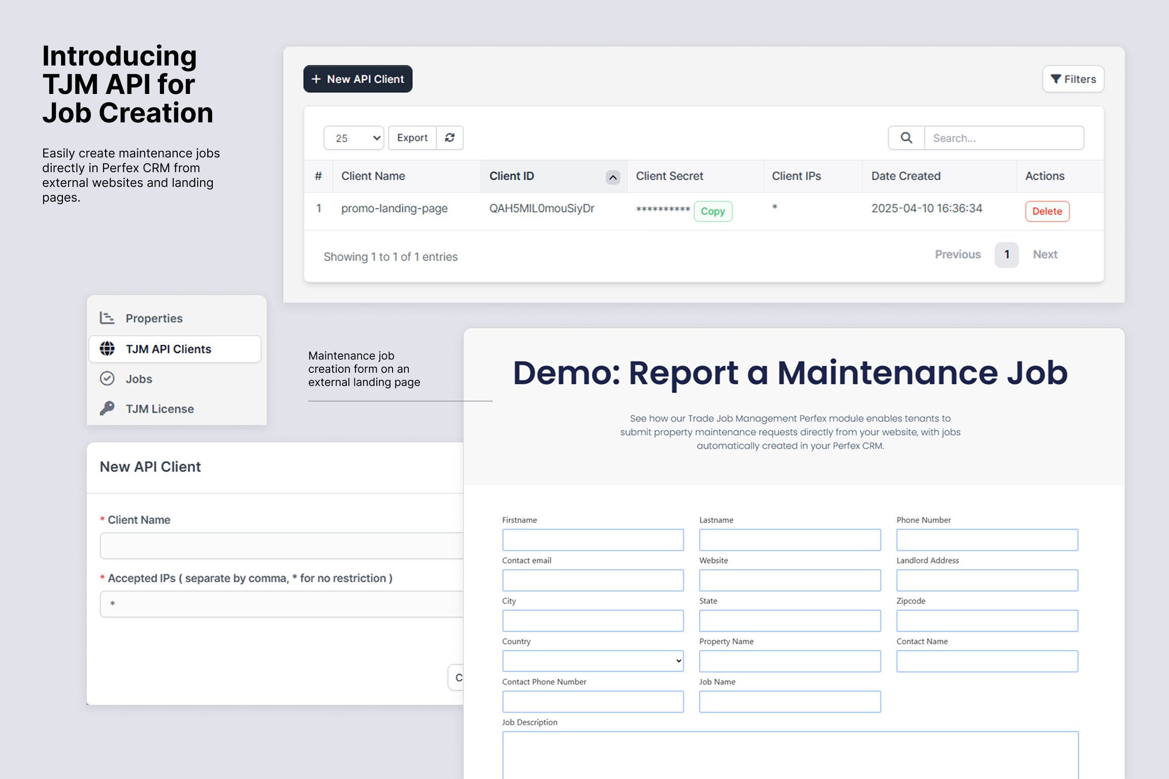Sort by the Client Name column

pos(373,176)
